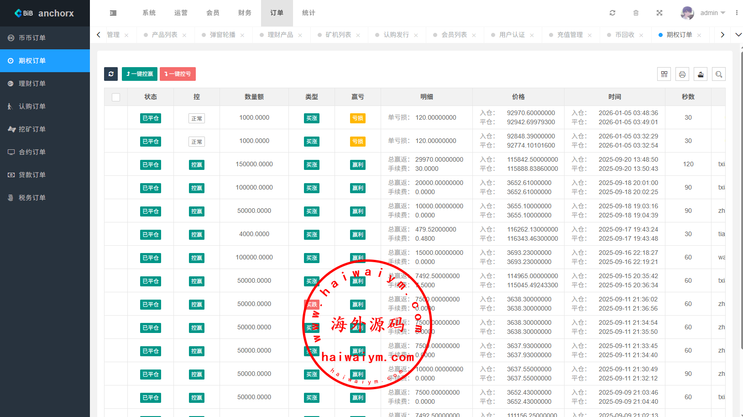Click the dark table reload button

click(111, 74)
